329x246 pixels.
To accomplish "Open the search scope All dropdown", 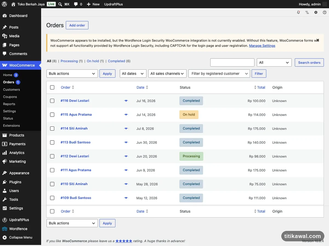I will pos(274,63).
